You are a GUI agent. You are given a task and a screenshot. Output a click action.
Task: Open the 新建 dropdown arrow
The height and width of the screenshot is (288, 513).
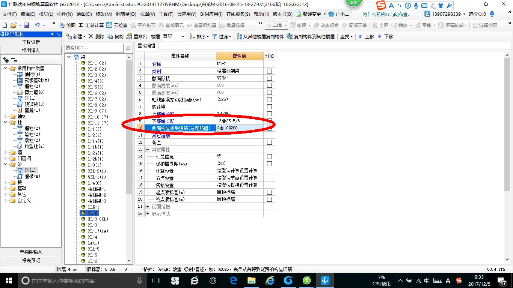pos(84,36)
